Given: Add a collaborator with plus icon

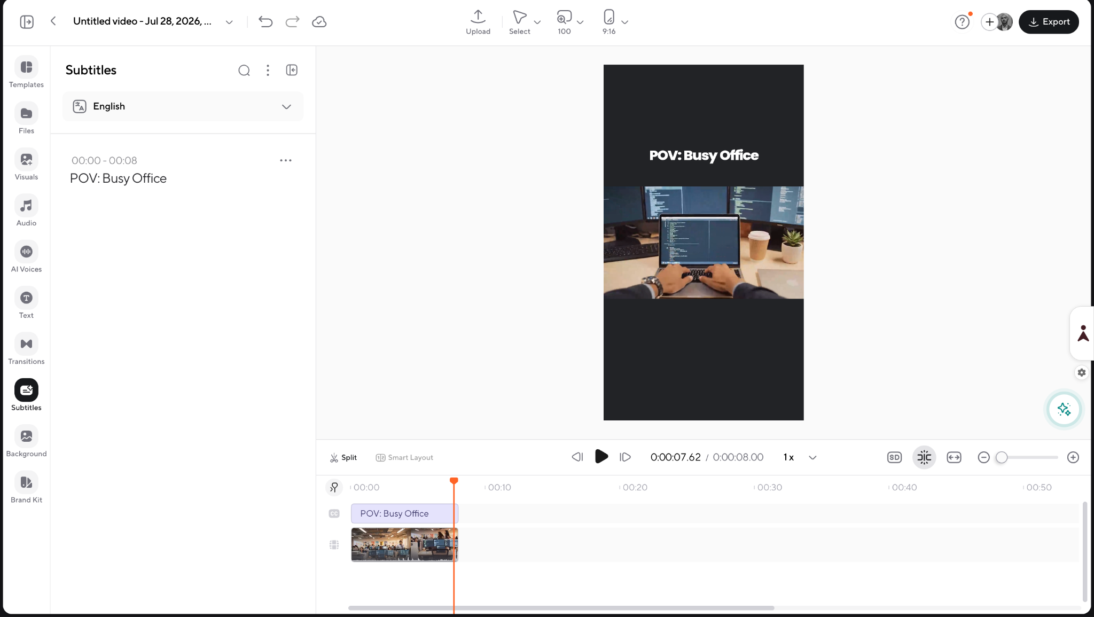Looking at the screenshot, I should pos(989,22).
